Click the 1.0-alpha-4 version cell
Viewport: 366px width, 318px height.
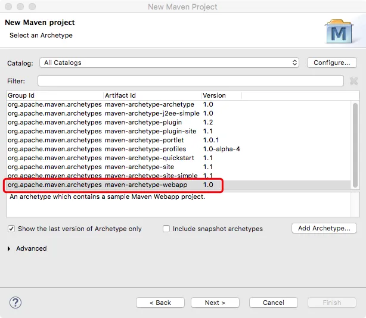tap(221, 149)
